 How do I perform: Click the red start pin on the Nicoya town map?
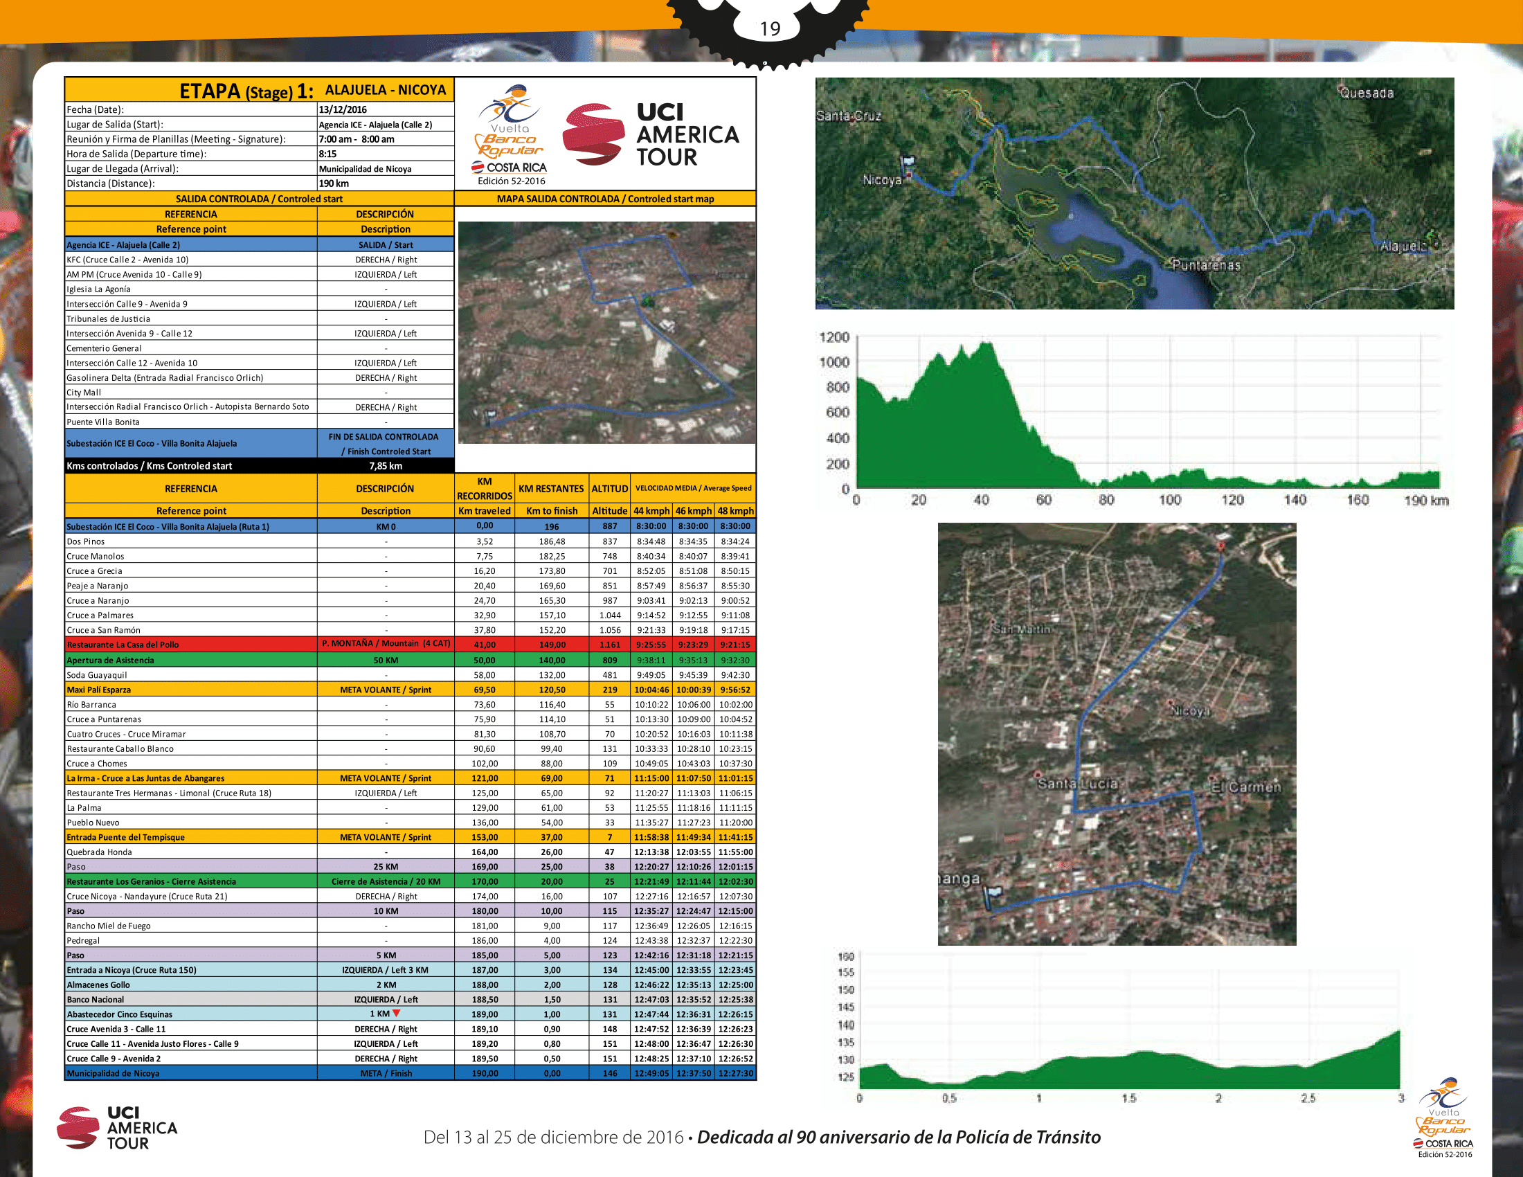[1220, 546]
